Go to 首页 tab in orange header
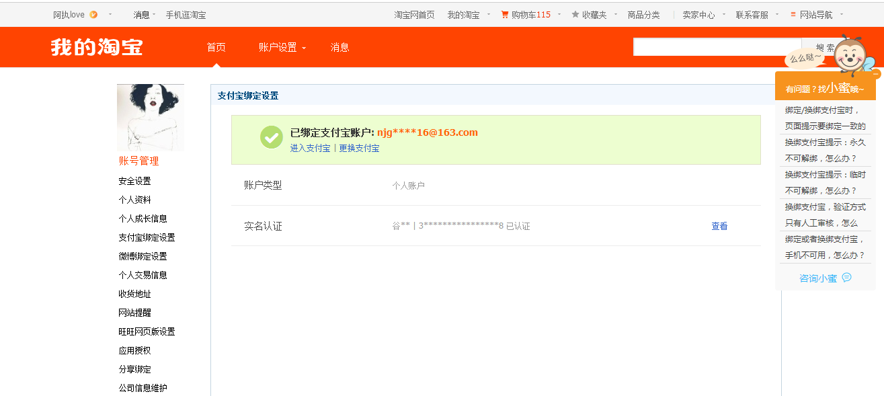This screenshot has width=884, height=396. click(x=216, y=47)
